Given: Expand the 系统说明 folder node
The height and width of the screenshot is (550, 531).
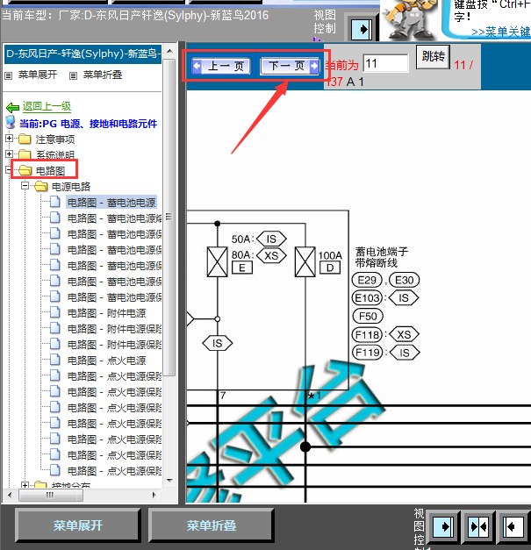Looking at the screenshot, I should 10,154.
